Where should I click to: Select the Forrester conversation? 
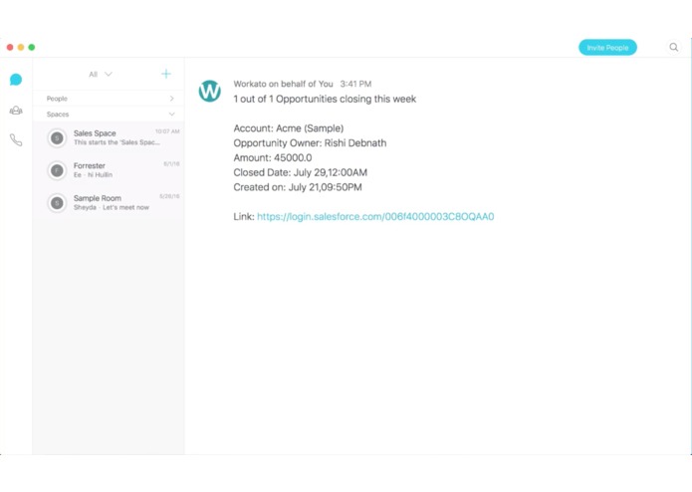pyautogui.click(x=109, y=170)
